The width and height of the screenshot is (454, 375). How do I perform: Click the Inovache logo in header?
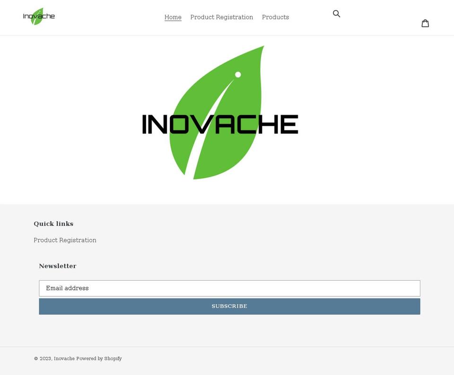click(x=39, y=16)
